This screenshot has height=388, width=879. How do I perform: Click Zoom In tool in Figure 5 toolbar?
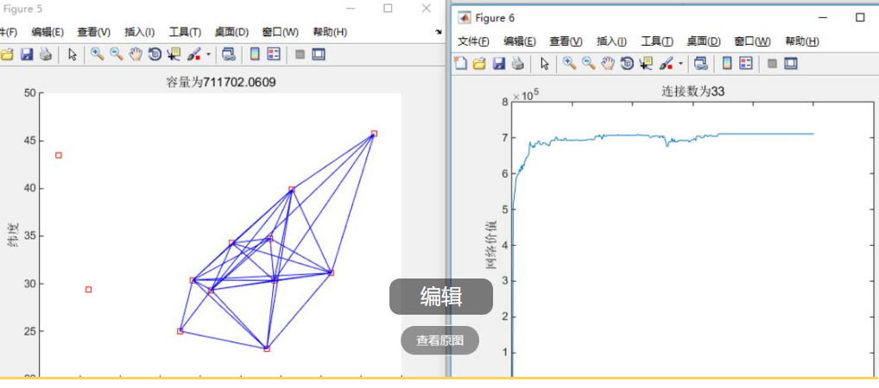(x=97, y=54)
